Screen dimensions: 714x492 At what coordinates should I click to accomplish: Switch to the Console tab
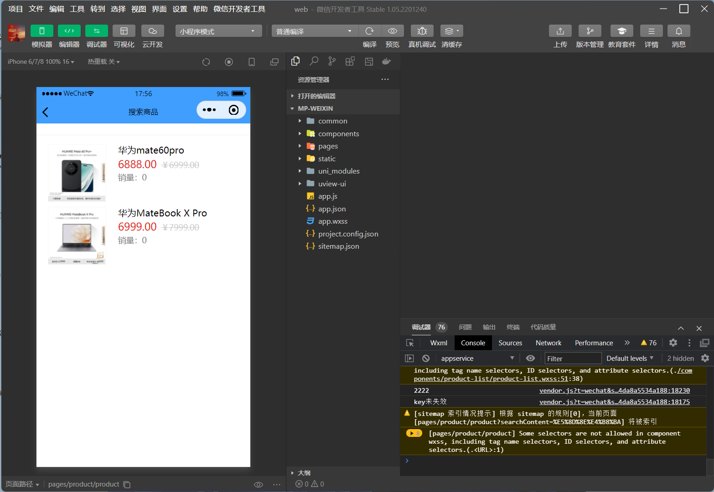point(473,343)
